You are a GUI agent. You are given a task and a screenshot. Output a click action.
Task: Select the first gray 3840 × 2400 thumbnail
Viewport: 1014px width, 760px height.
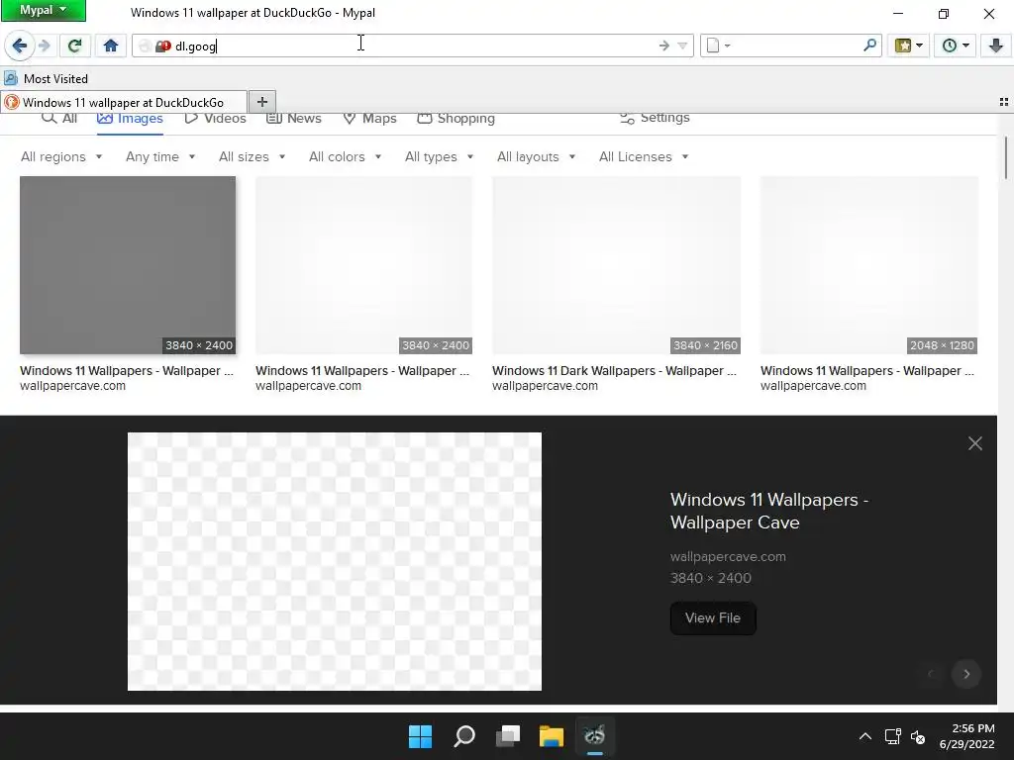coord(128,265)
